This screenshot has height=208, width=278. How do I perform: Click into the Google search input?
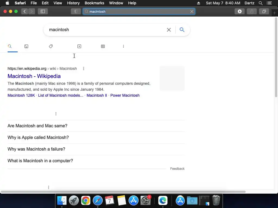pyautogui.click(x=106, y=30)
